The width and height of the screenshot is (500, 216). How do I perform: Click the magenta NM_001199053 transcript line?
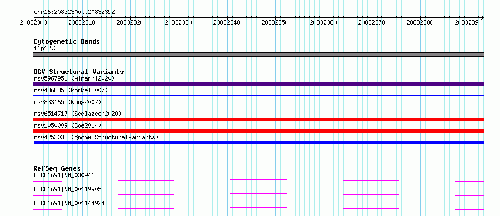(258, 194)
